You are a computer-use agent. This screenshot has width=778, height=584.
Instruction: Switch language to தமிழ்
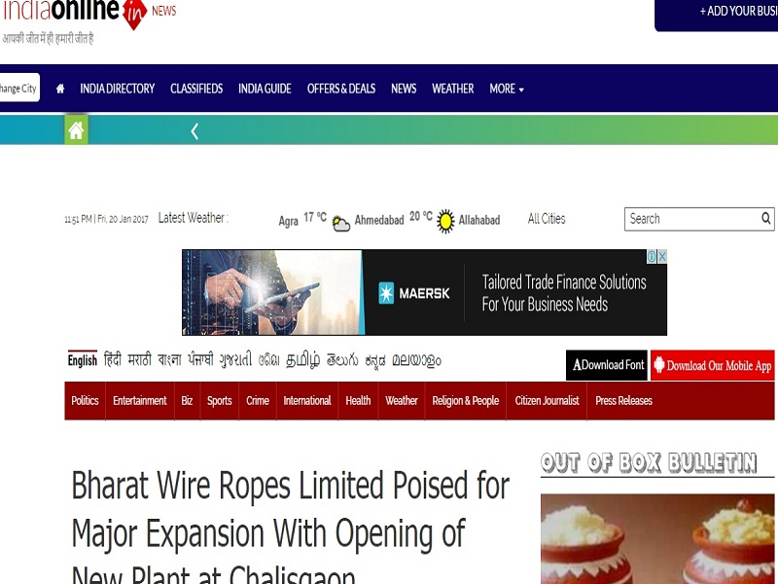point(303,360)
